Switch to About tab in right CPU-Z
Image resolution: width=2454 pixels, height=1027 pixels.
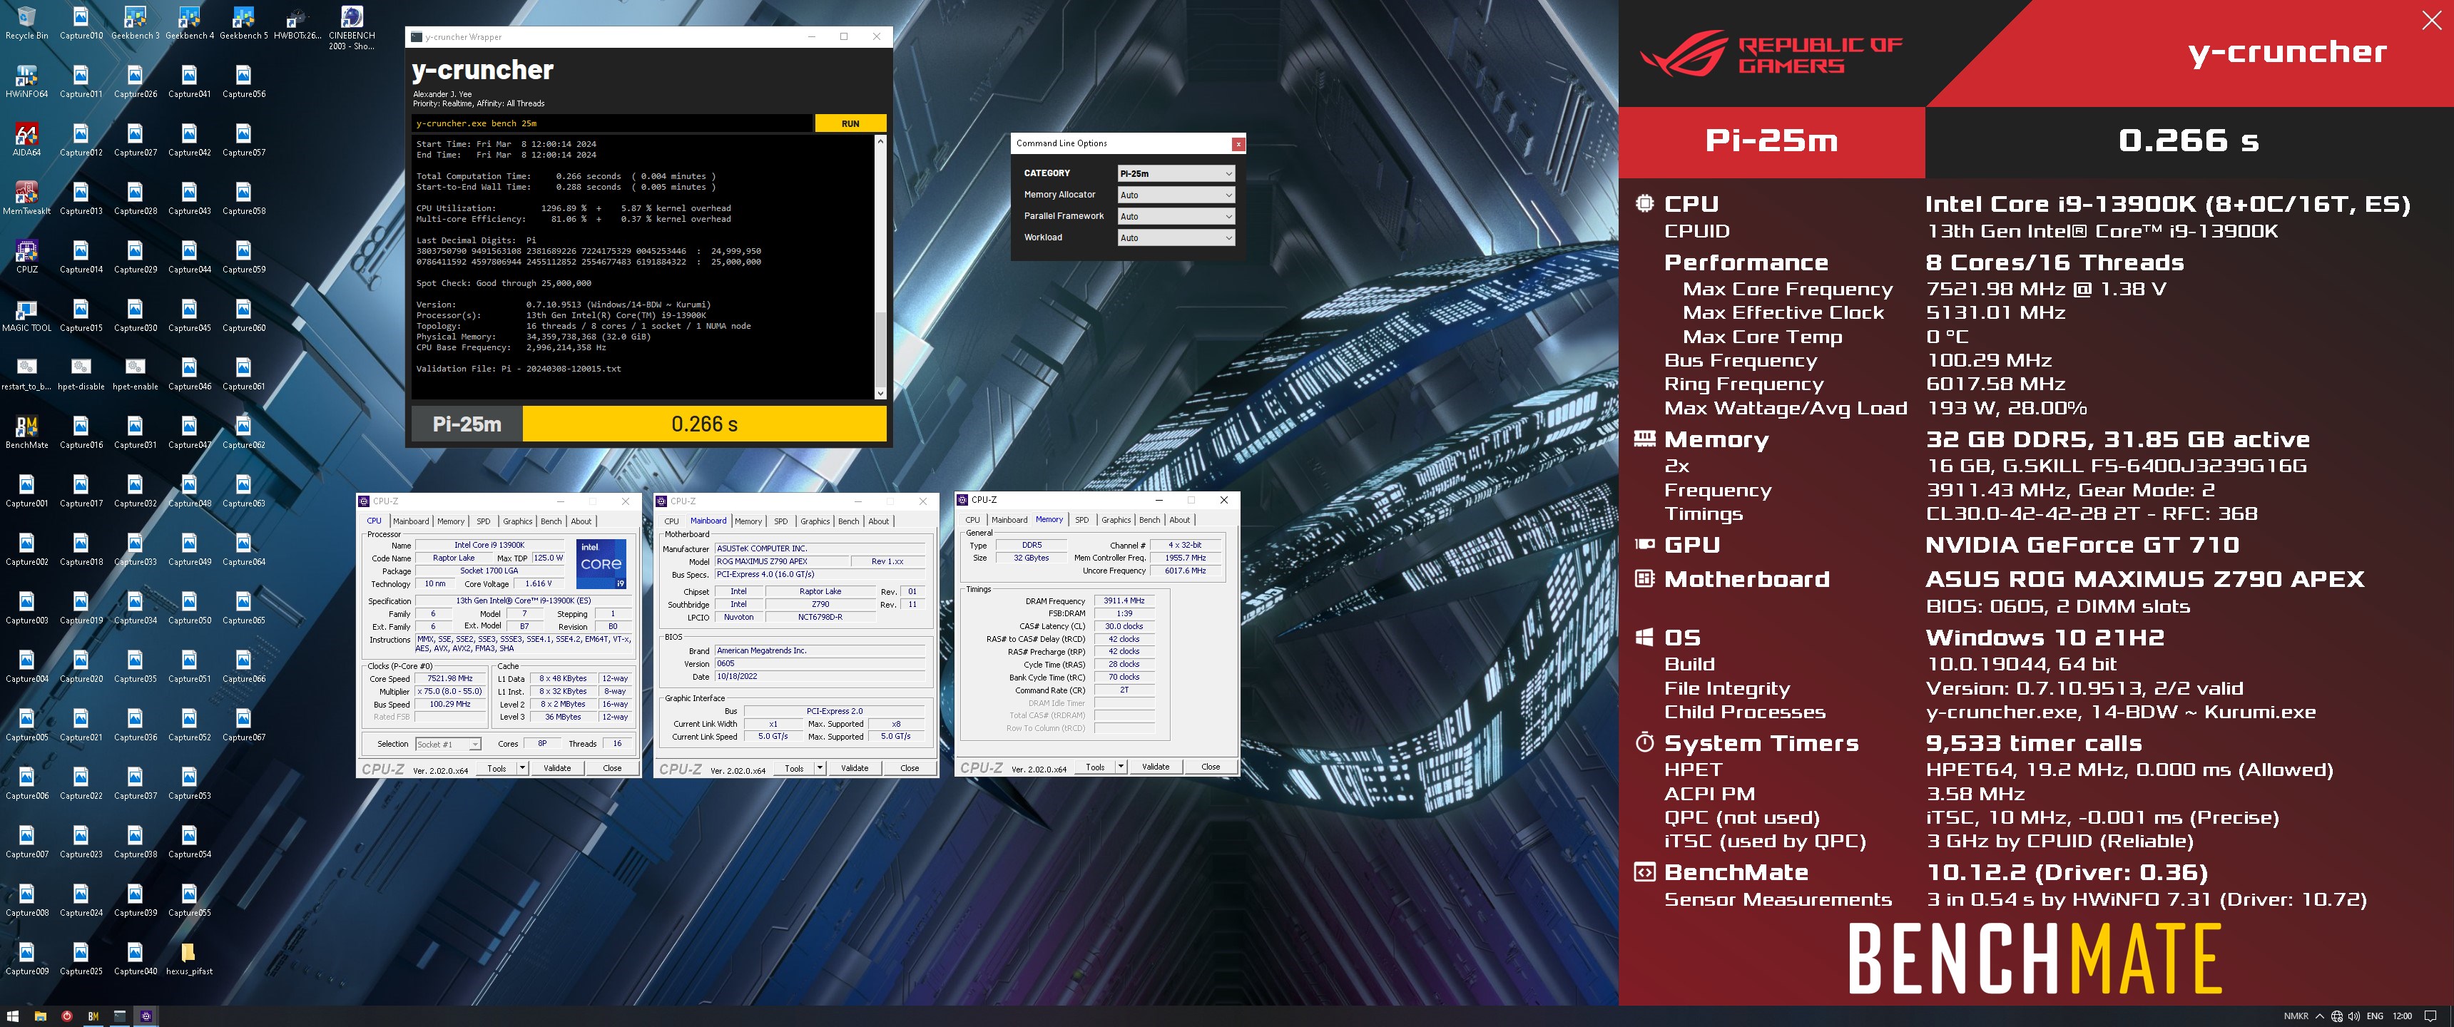tap(1179, 519)
